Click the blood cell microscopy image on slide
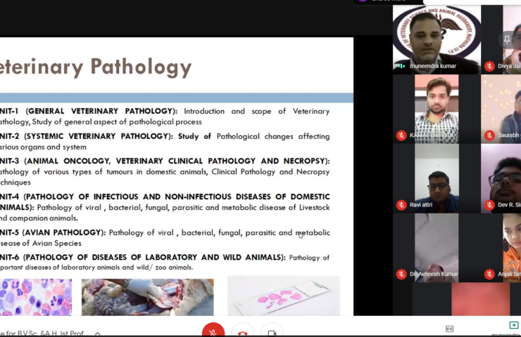This screenshot has height=337, width=521. (x=36, y=297)
